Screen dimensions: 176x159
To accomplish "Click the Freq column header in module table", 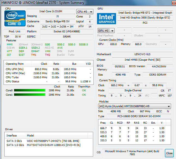I will pyautogui.click(x=103, y=123).
